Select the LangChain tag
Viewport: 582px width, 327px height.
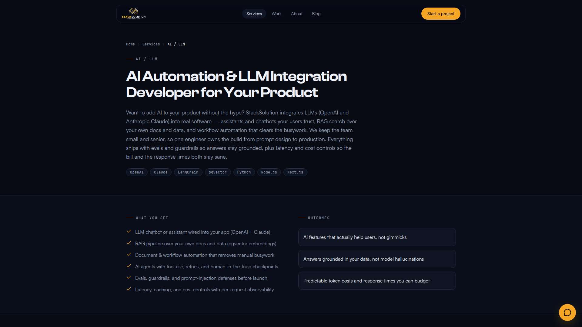[188, 172]
